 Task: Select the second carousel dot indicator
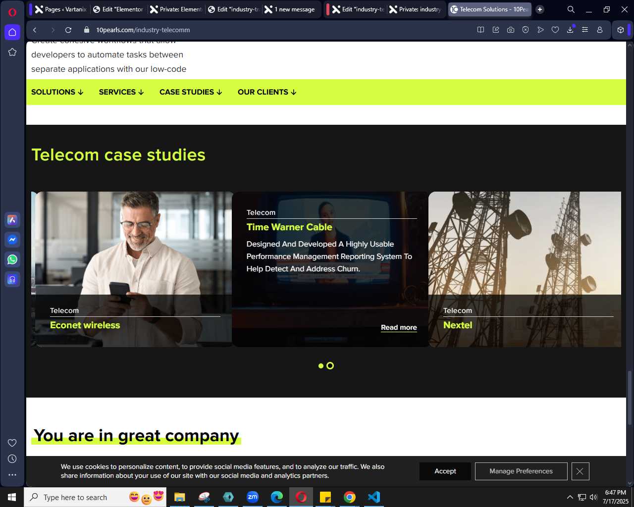[x=330, y=366]
